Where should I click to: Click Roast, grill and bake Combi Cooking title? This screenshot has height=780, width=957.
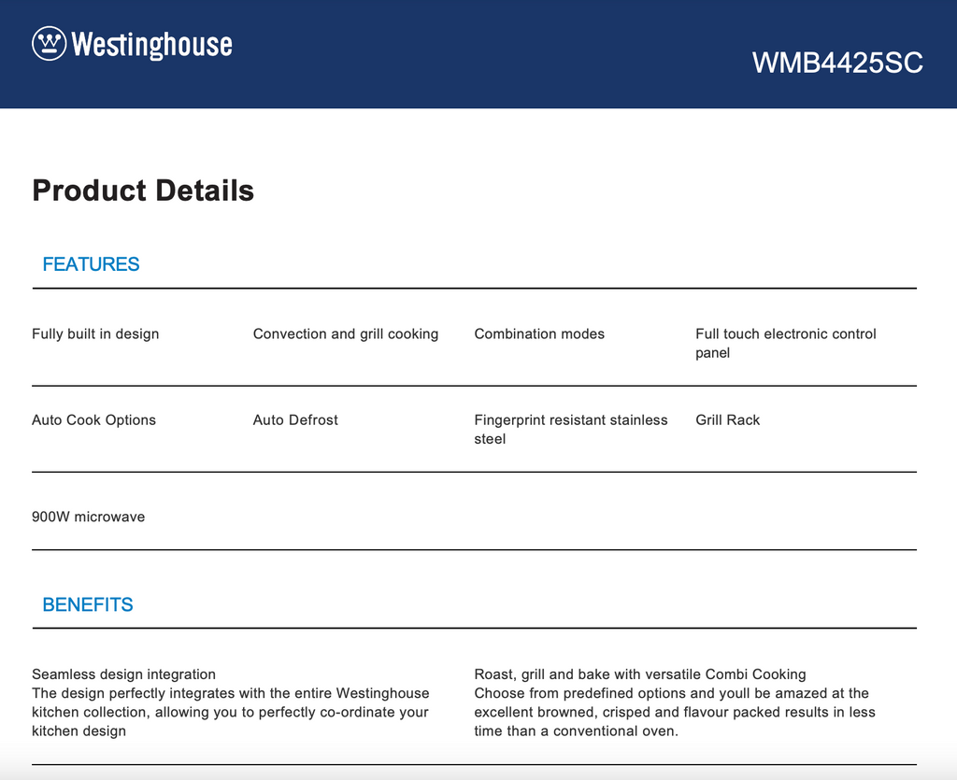(639, 674)
